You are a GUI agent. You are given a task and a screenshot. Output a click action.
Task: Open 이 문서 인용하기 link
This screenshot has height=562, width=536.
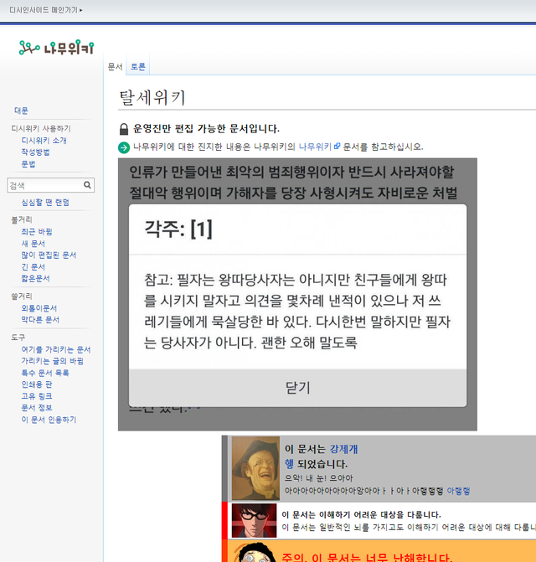(x=49, y=420)
